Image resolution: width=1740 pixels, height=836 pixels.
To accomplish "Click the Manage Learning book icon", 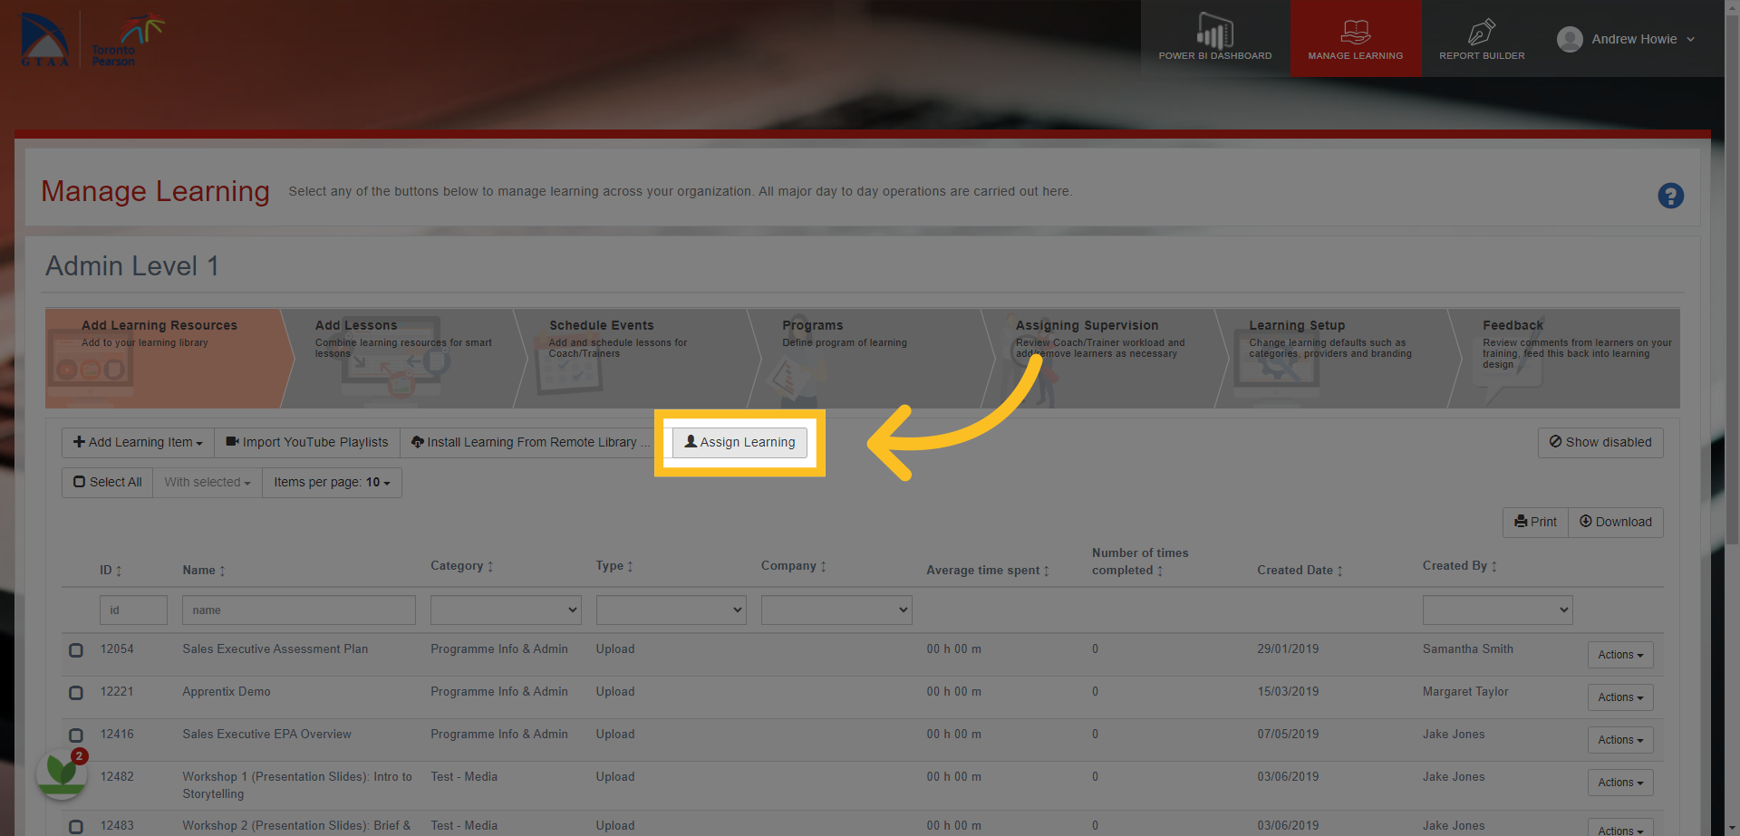I will (1356, 32).
